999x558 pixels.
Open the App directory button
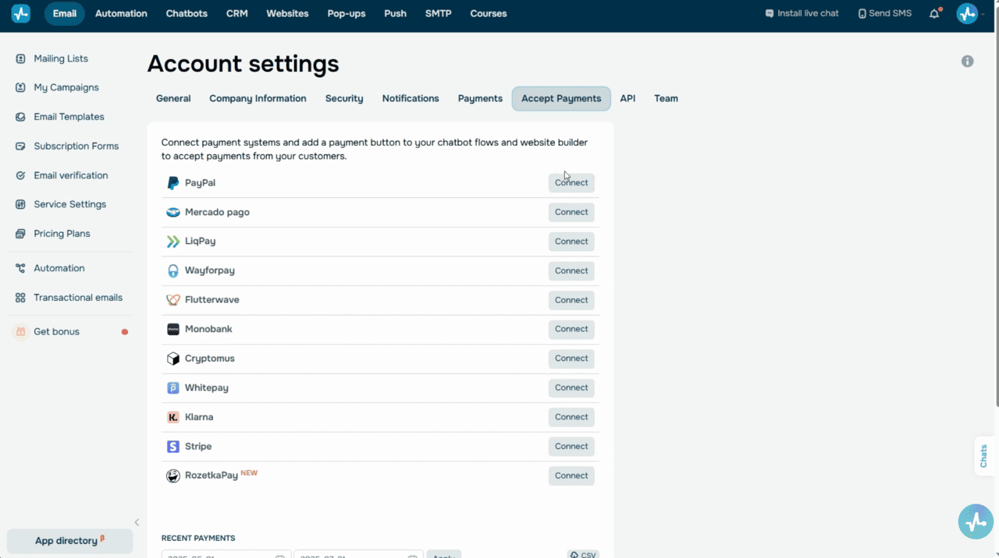(x=69, y=541)
